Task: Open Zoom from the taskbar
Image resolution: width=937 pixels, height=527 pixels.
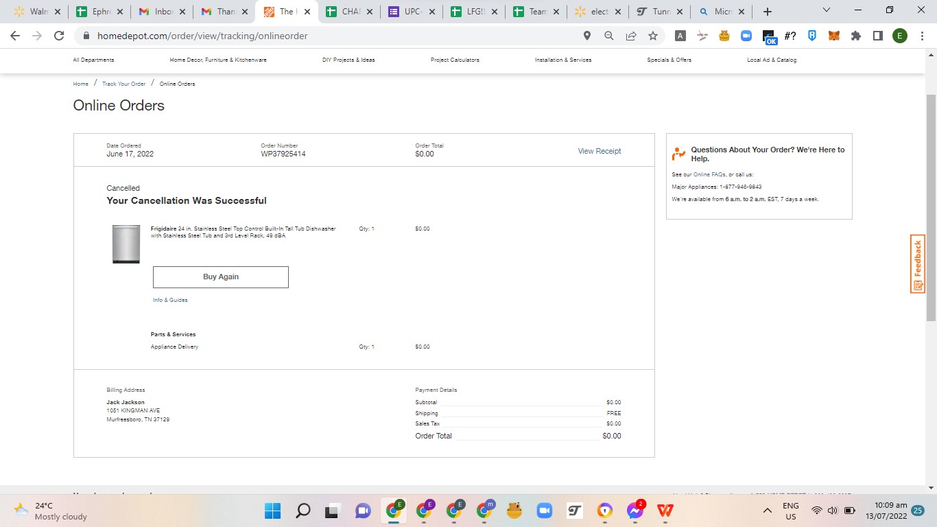Action: [544, 511]
